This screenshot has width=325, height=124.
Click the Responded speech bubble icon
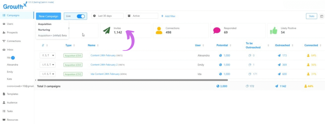click(217, 30)
